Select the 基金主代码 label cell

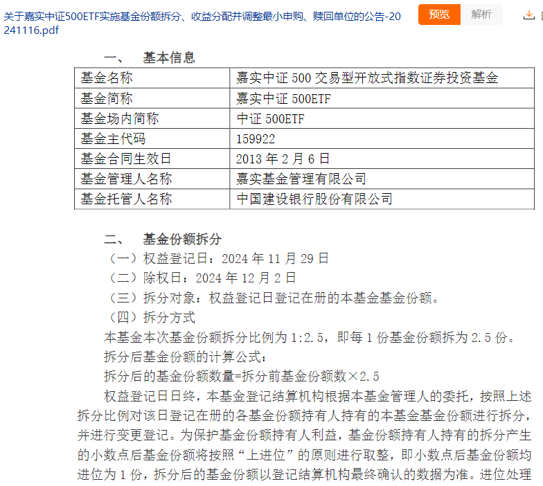tap(152, 138)
